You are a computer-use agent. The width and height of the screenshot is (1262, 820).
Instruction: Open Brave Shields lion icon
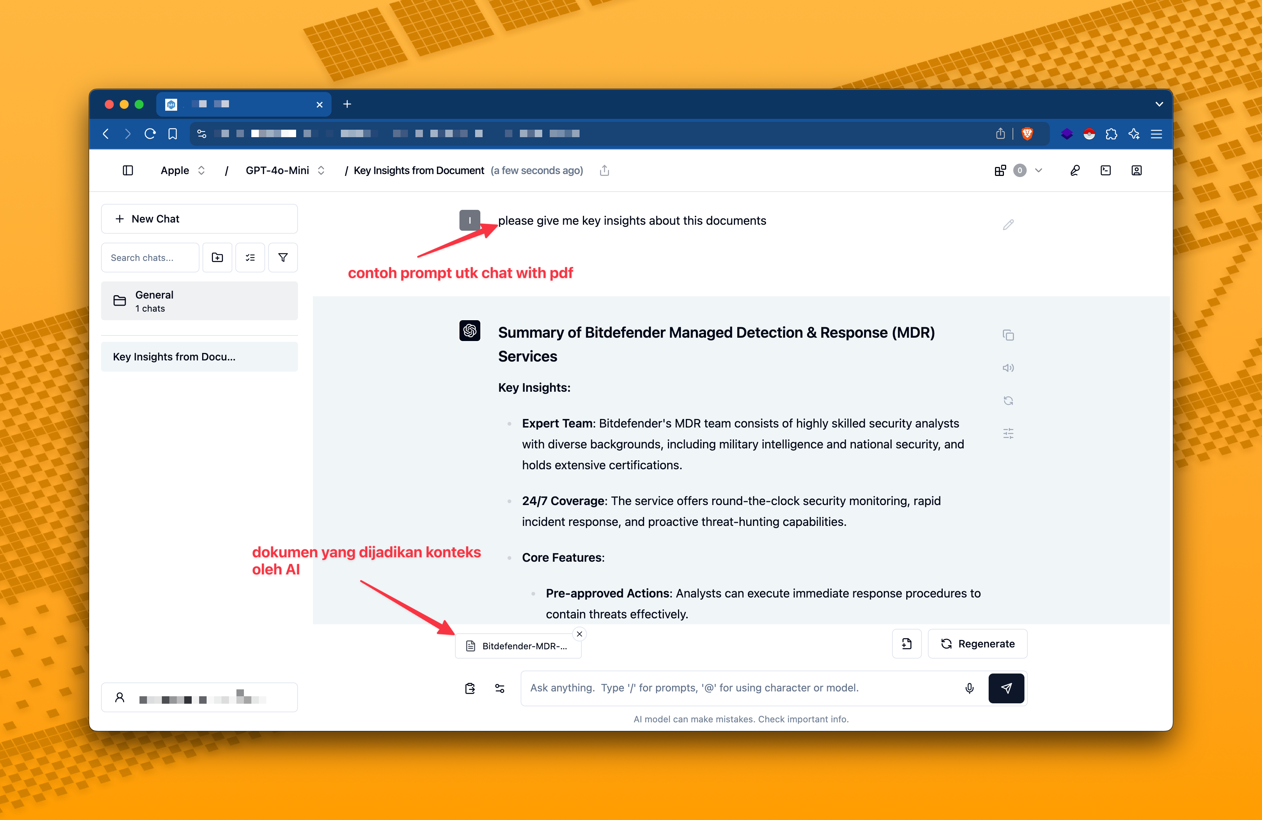(x=1027, y=133)
